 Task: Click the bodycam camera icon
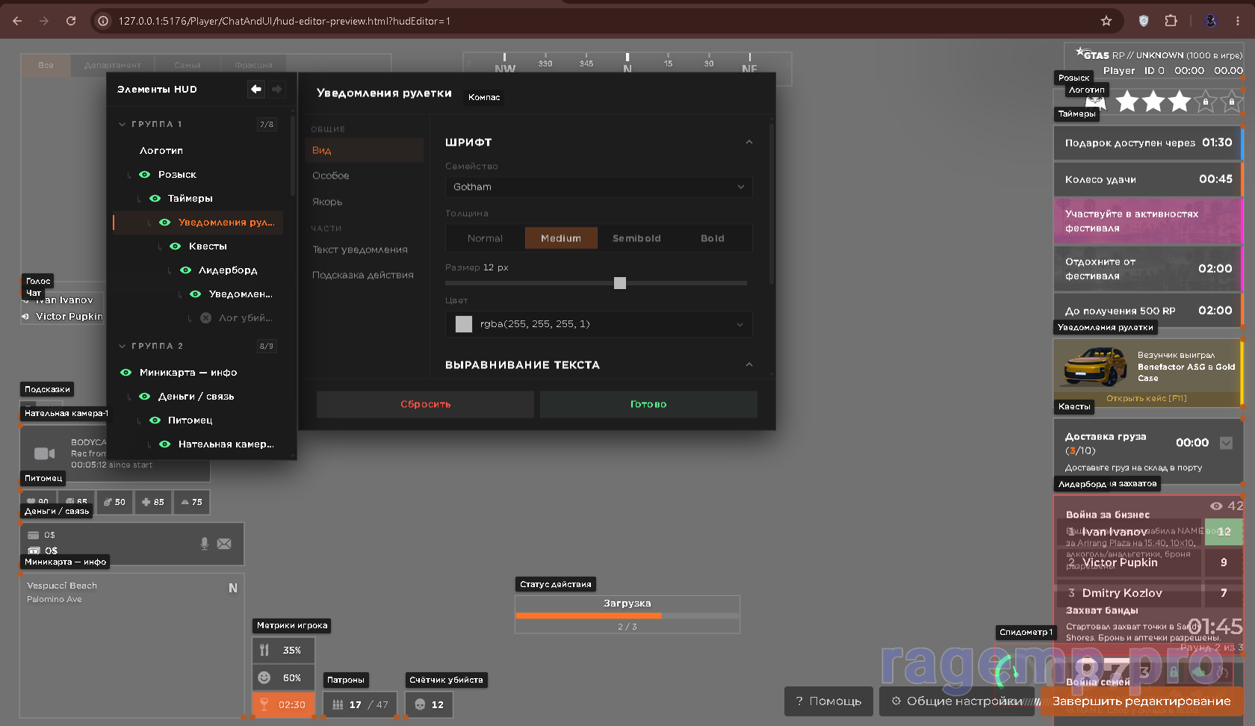tap(45, 453)
